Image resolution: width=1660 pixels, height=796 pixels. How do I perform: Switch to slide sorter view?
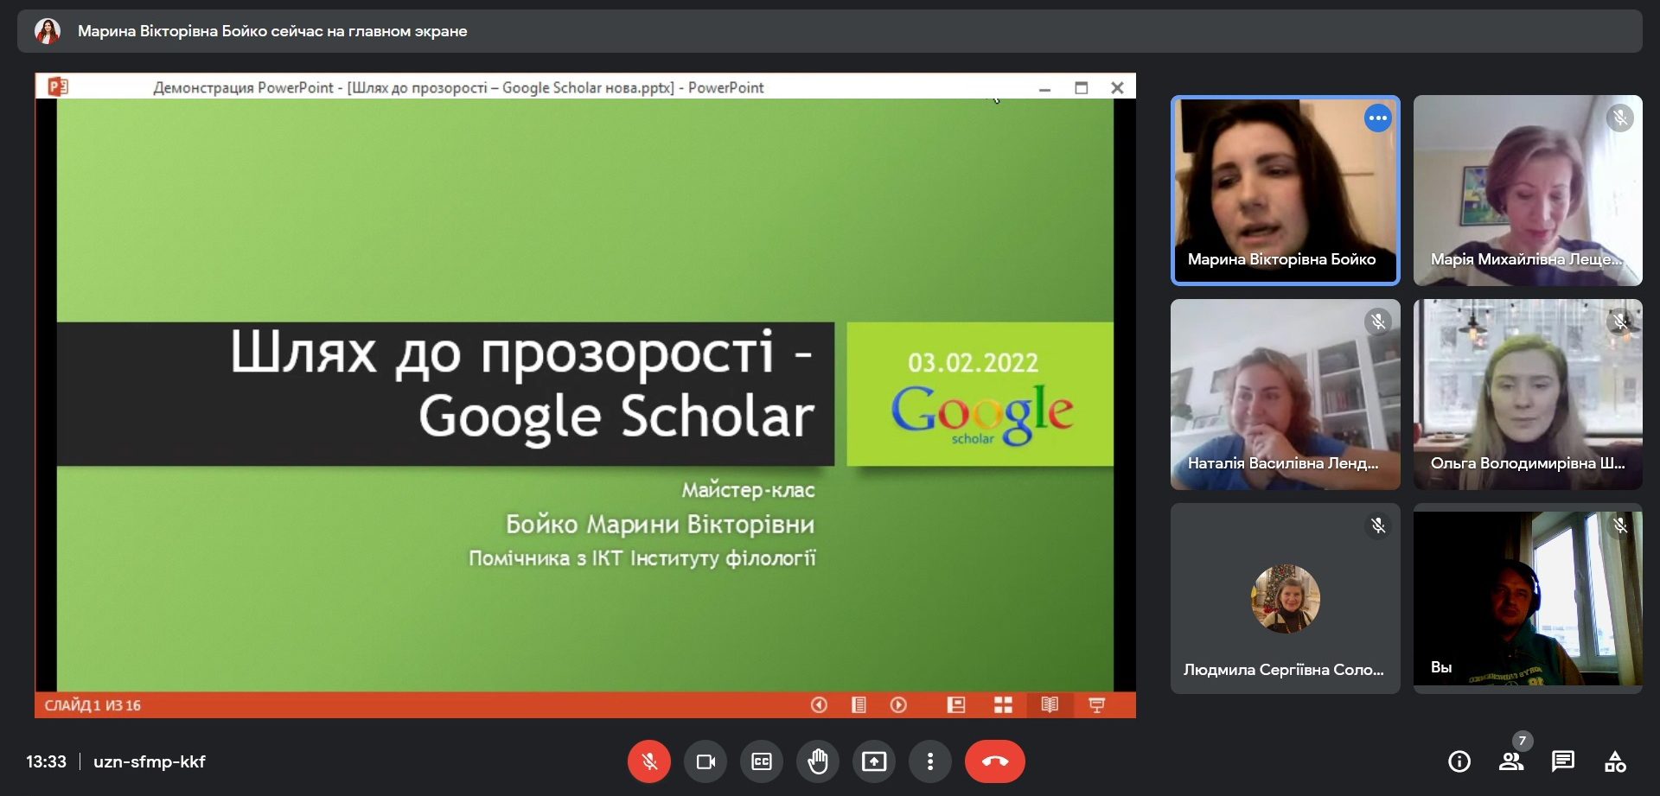click(x=1003, y=705)
